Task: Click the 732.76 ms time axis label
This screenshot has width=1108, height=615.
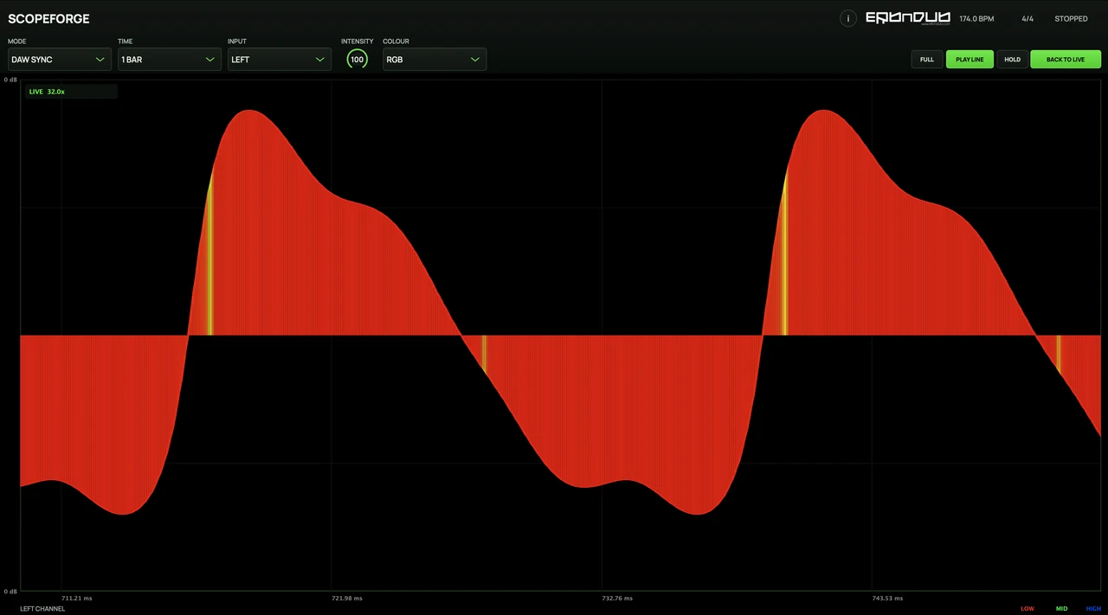Action: 617,599
